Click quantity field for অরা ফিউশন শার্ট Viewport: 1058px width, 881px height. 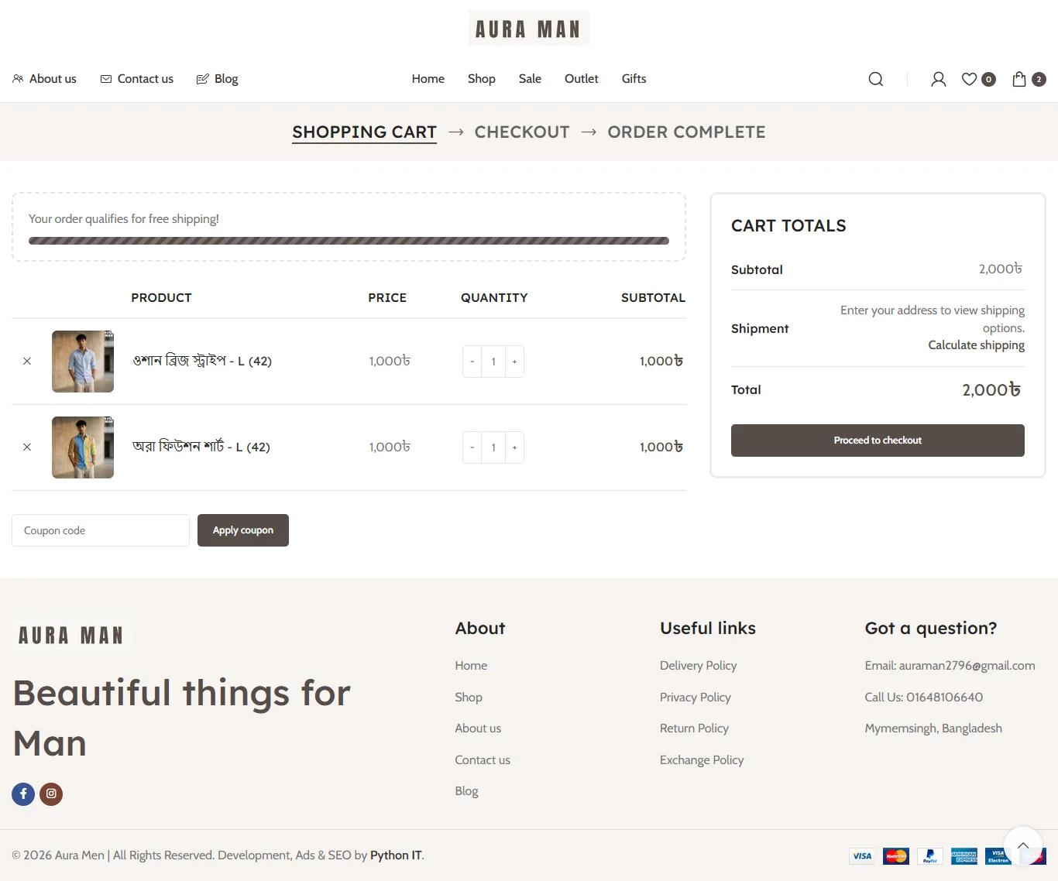pyautogui.click(x=493, y=447)
